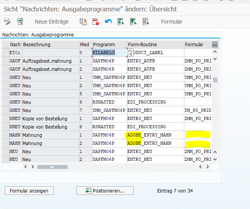Click the Select Block icon

coord(133,22)
